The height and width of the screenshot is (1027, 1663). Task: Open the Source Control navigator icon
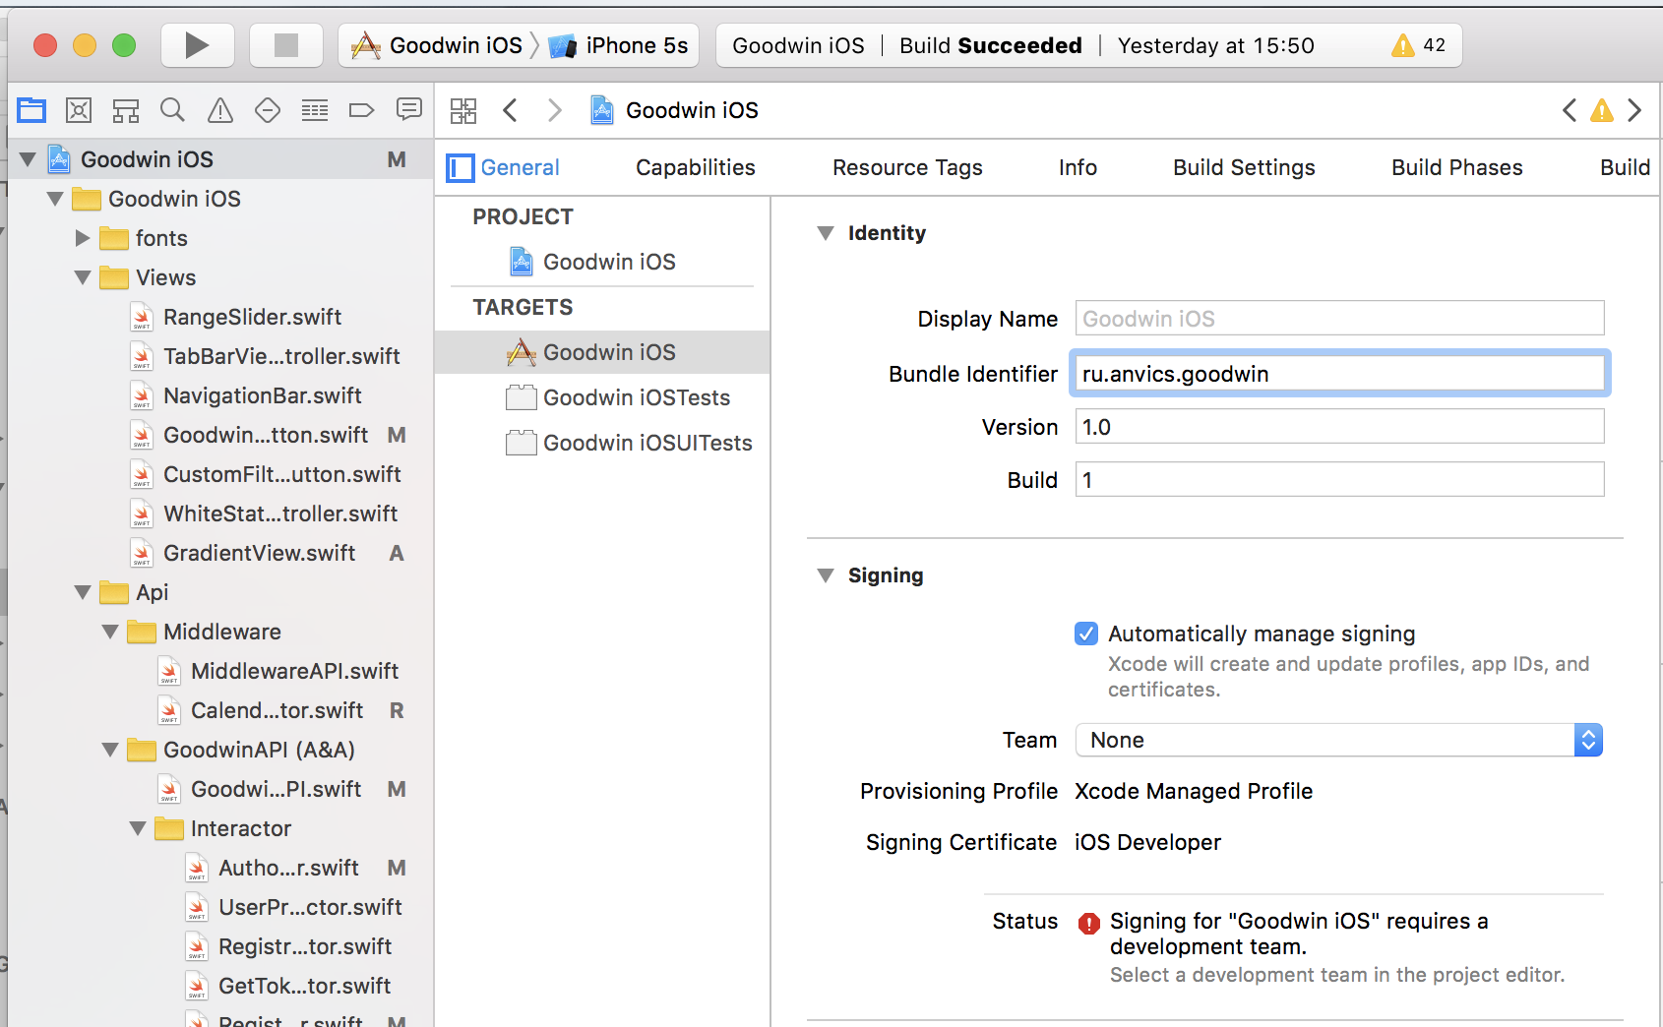[x=79, y=110]
